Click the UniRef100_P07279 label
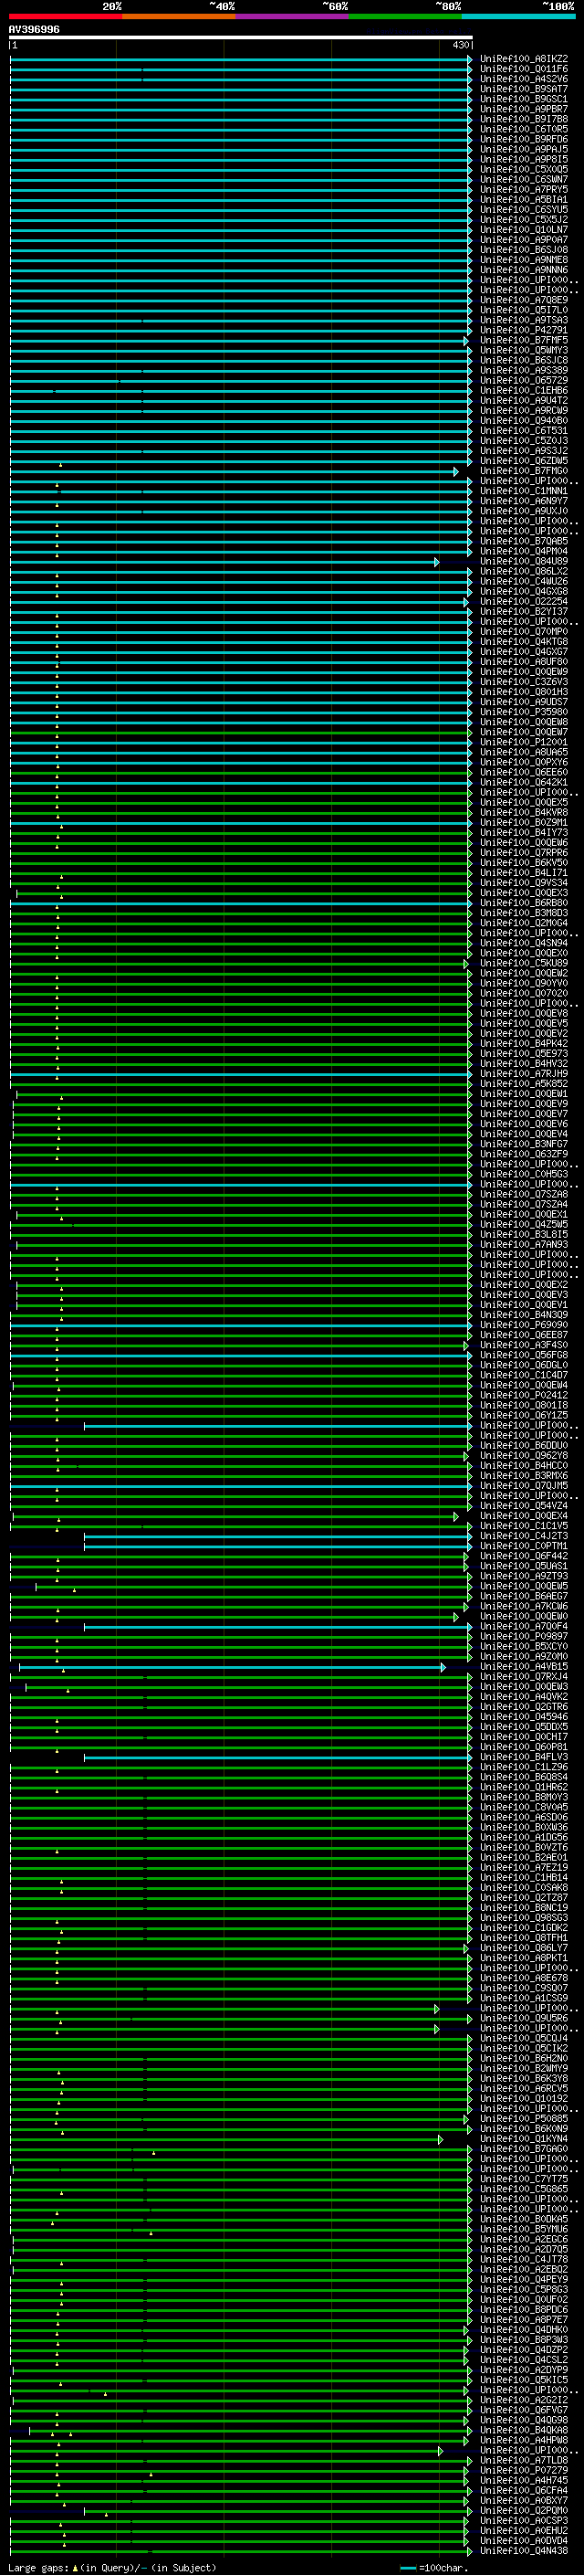 coord(524,2470)
